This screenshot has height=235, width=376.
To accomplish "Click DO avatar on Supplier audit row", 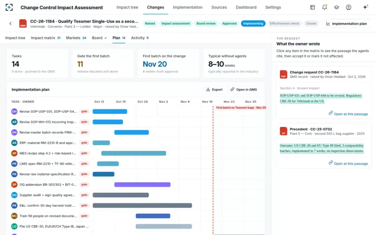I will [14, 195].
